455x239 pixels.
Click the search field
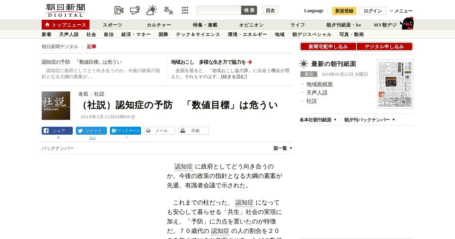[219, 10]
